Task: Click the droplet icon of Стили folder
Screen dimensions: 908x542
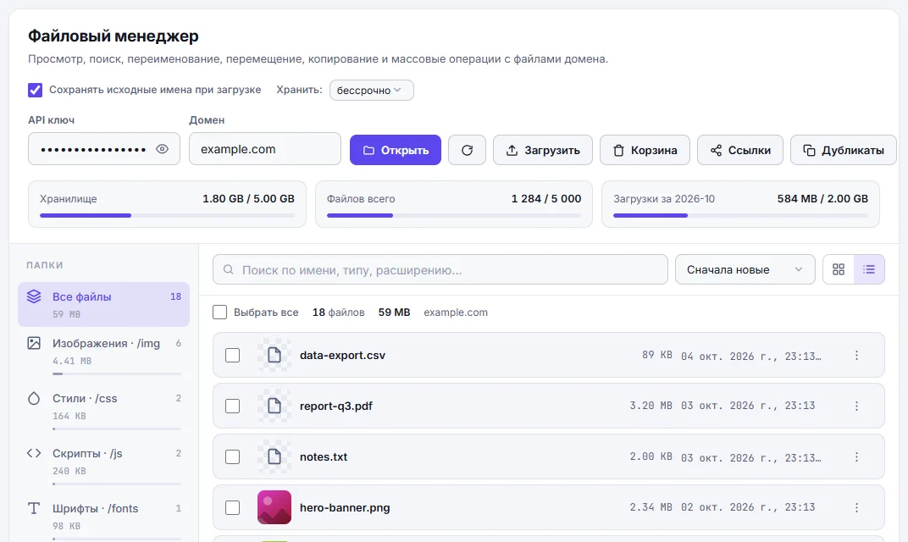Action: point(34,398)
